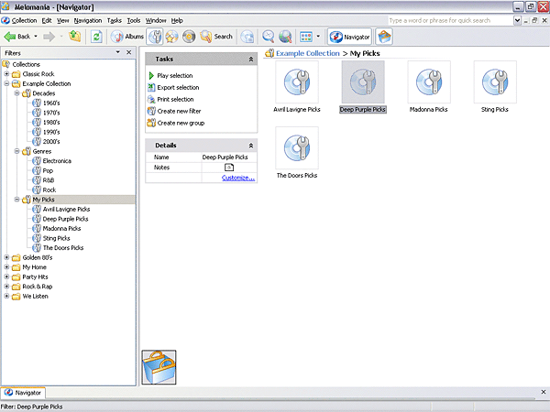Collapse the Example Collection node
Screen dimensions: 550x412
[x=6, y=83]
